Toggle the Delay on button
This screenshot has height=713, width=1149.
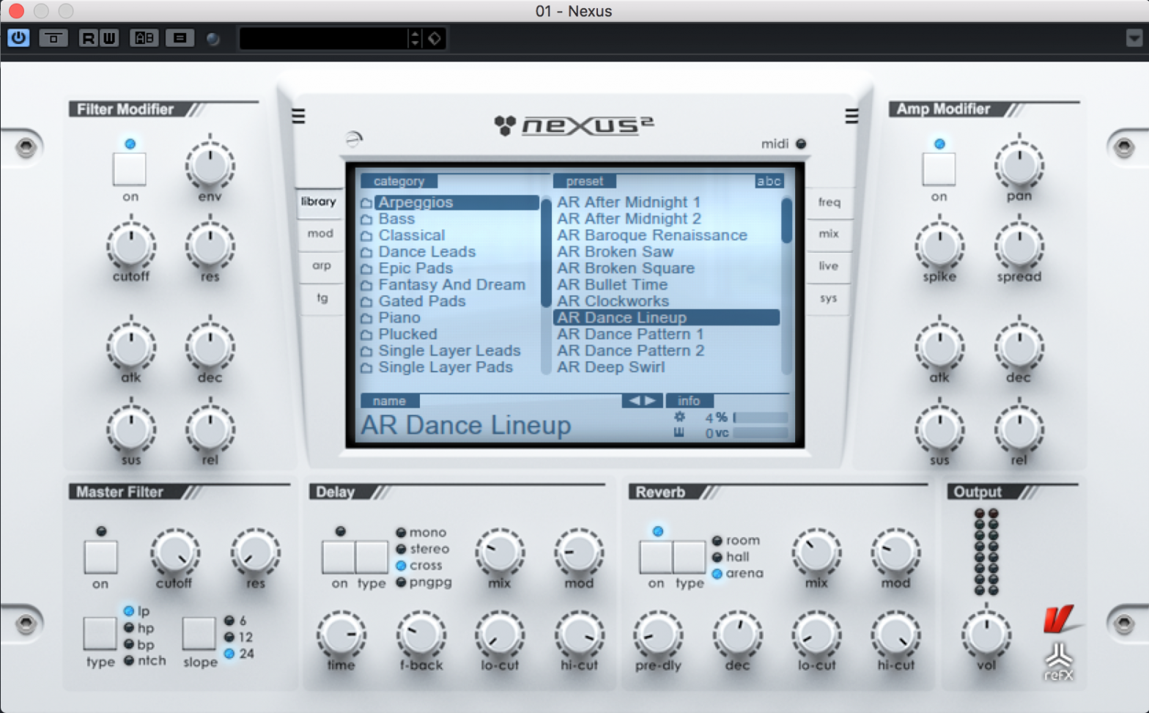tap(339, 557)
